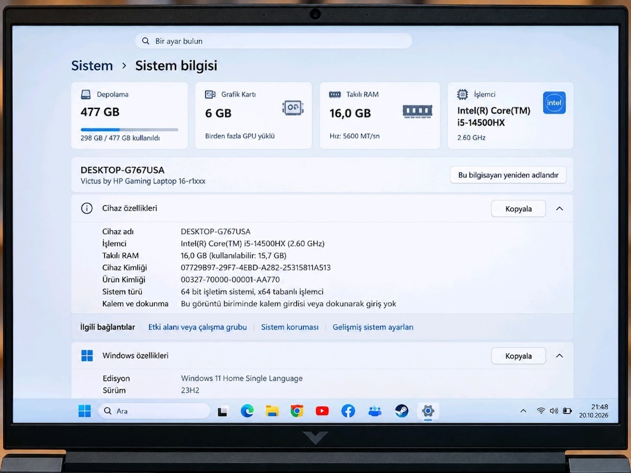
Task: Open Gelişmiş sistem ayarları link
Action: pyautogui.click(x=373, y=327)
